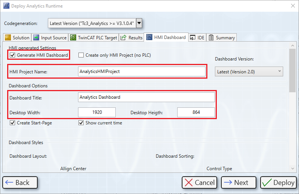The height and width of the screenshot is (194, 299).
Task: Open the Codegeneration version dropdown
Action: click(139, 23)
